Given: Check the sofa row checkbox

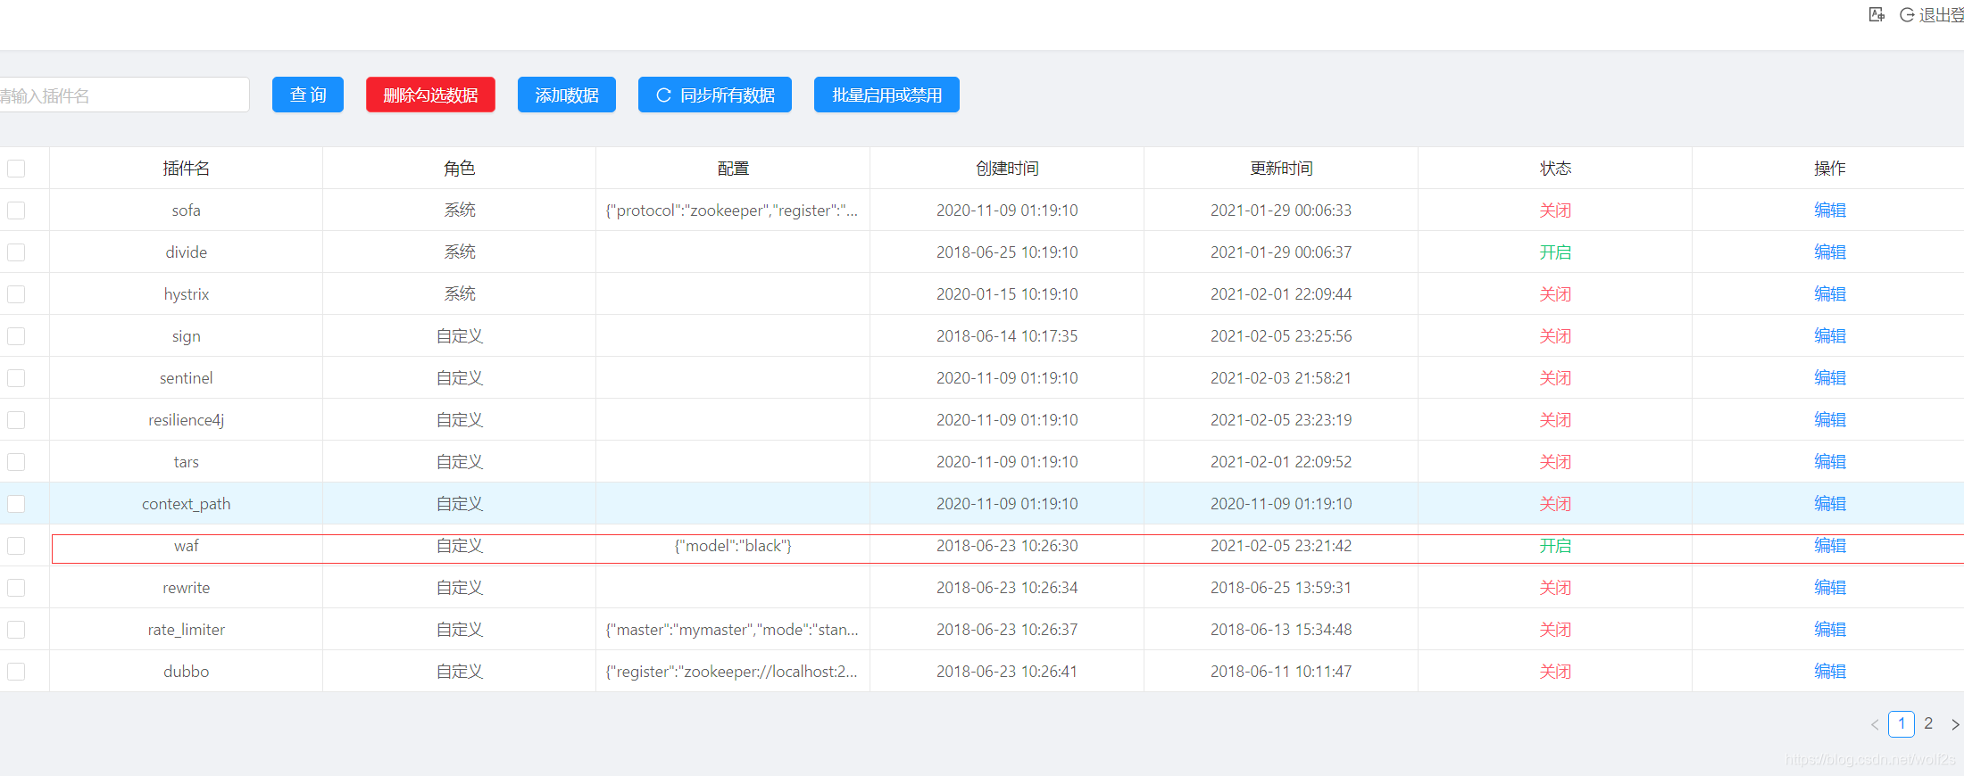Looking at the screenshot, I should 16,211.
